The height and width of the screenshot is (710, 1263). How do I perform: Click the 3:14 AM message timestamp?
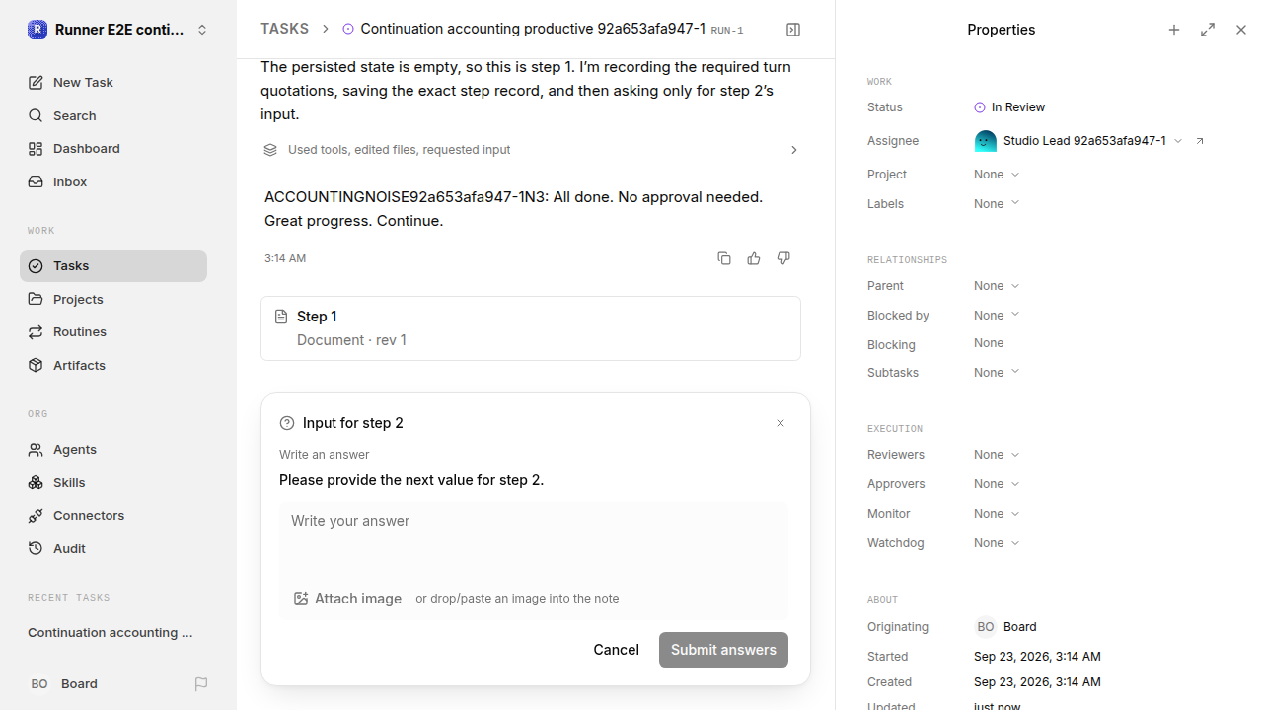(285, 258)
